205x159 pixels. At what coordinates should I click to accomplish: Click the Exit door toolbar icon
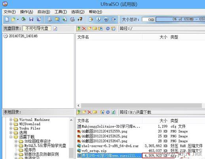[114, 19]
